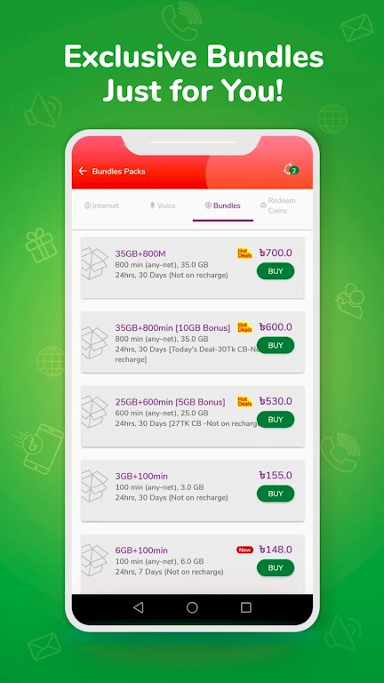Open the Redeem Coins tab
Screen dimensions: 384x683
point(278,205)
